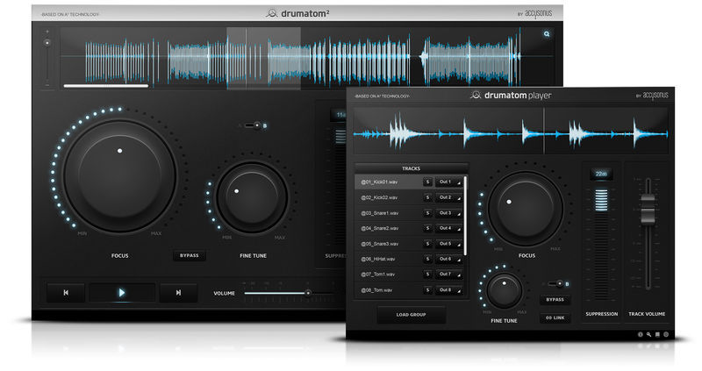Click the FOCUS knob in drumatom player
The width and height of the screenshot is (702, 371).
click(525, 209)
